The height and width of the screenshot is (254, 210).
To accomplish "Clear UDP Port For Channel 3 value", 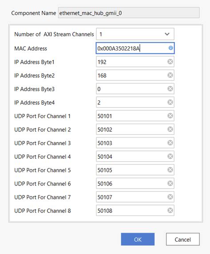I will coord(170,143).
